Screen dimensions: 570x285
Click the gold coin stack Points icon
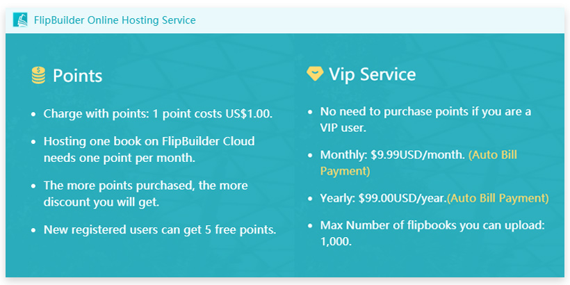[38, 75]
